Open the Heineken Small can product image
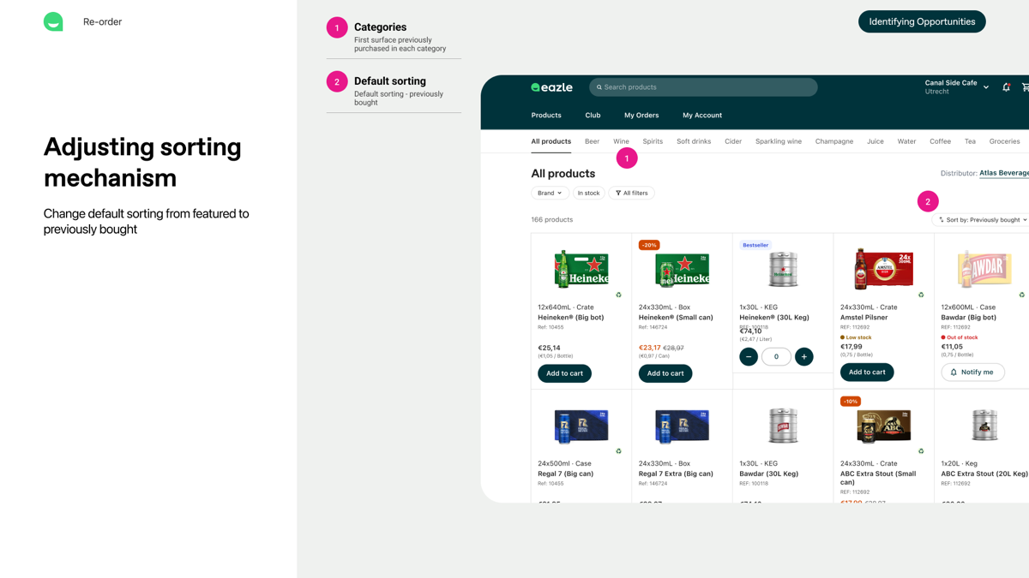The width and height of the screenshot is (1029, 578). tap(683, 269)
